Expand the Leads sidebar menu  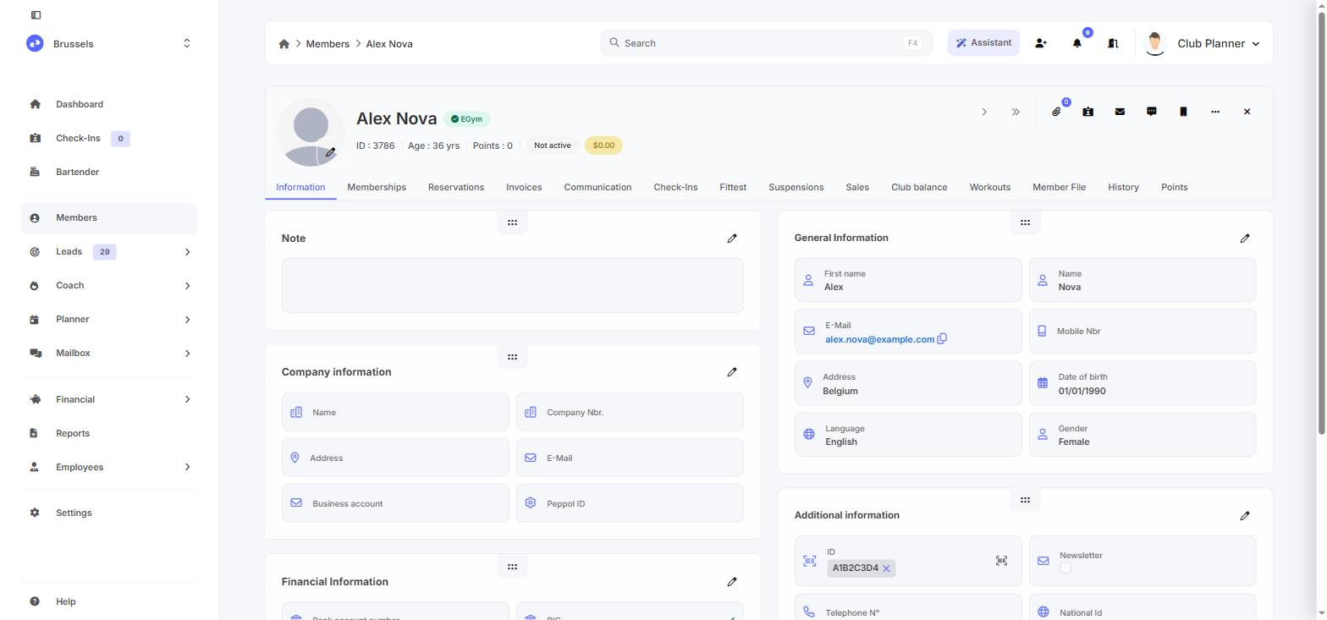(x=187, y=252)
